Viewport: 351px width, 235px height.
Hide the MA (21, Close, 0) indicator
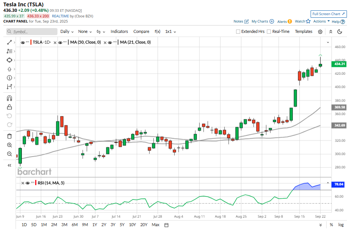[x=110, y=42]
